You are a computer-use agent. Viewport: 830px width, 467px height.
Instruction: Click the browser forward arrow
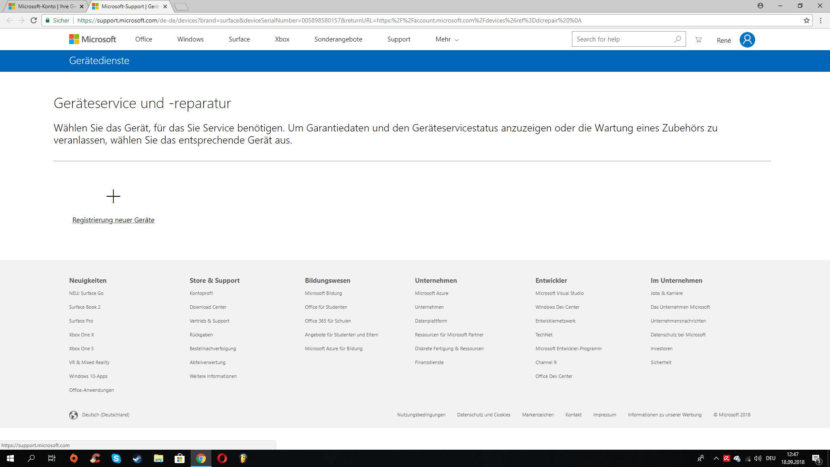tap(22, 20)
